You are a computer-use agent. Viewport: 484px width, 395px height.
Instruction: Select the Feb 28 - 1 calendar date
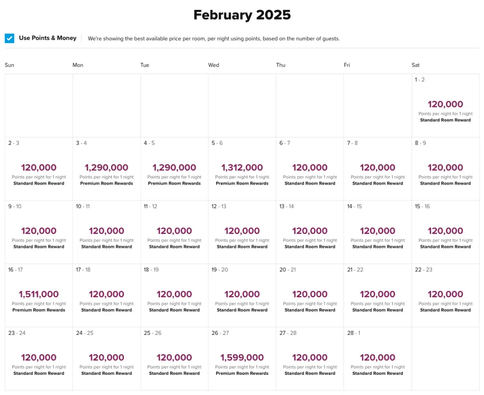[x=378, y=359]
